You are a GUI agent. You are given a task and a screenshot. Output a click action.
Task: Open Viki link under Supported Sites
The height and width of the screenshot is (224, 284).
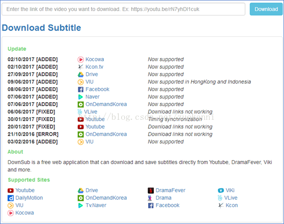coord(230,191)
